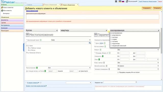Viewport: 163px width, 92px height.
Task: Close the Поиск объявлений tab
Action: (60, 5)
